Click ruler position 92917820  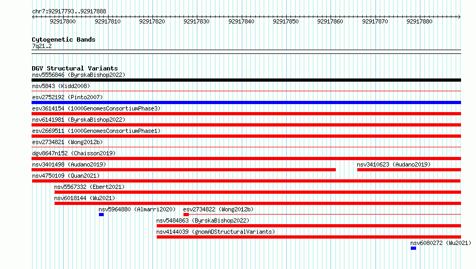(x=152, y=21)
